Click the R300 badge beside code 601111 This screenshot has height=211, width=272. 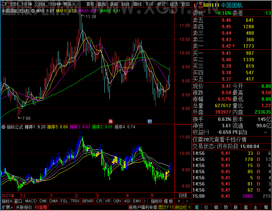click(x=200, y=5)
